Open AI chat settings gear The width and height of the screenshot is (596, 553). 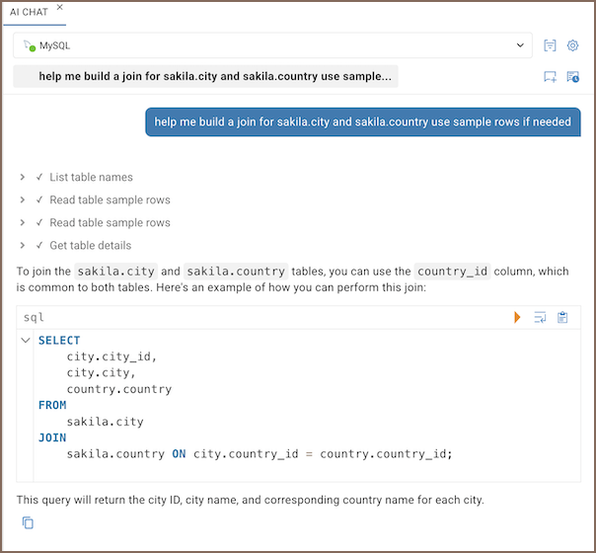click(x=573, y=45)
